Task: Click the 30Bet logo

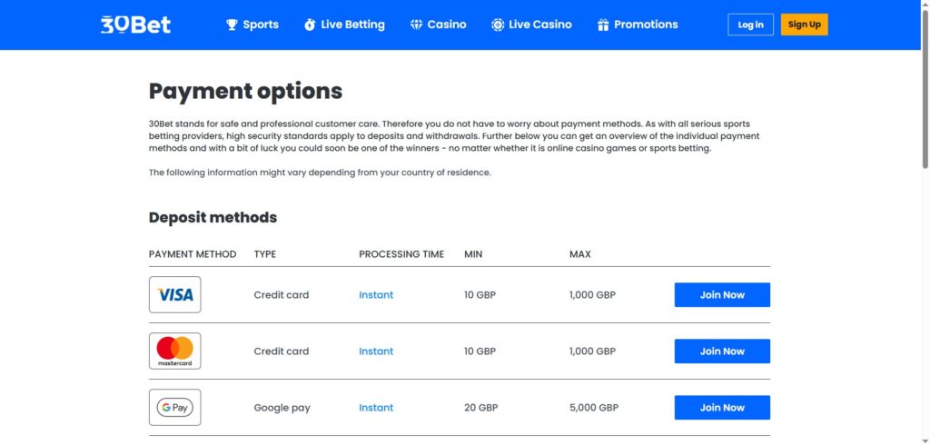Action: pyautogui.click(x=135, y=25)
